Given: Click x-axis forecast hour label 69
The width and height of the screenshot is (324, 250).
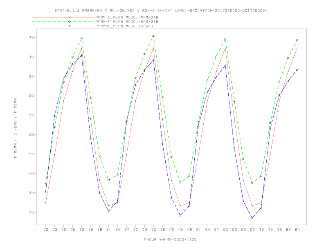Looking at the screenshot, I should pyautogui.click(x=252, y=230).
